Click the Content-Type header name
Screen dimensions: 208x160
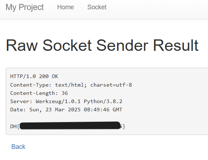31,85
